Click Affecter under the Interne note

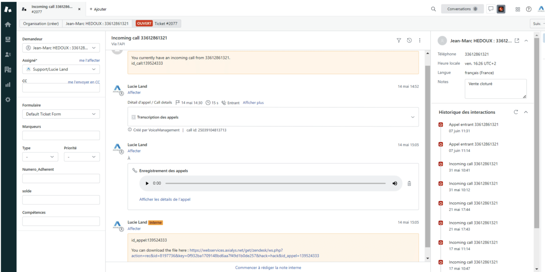click(x=134, y=229)
